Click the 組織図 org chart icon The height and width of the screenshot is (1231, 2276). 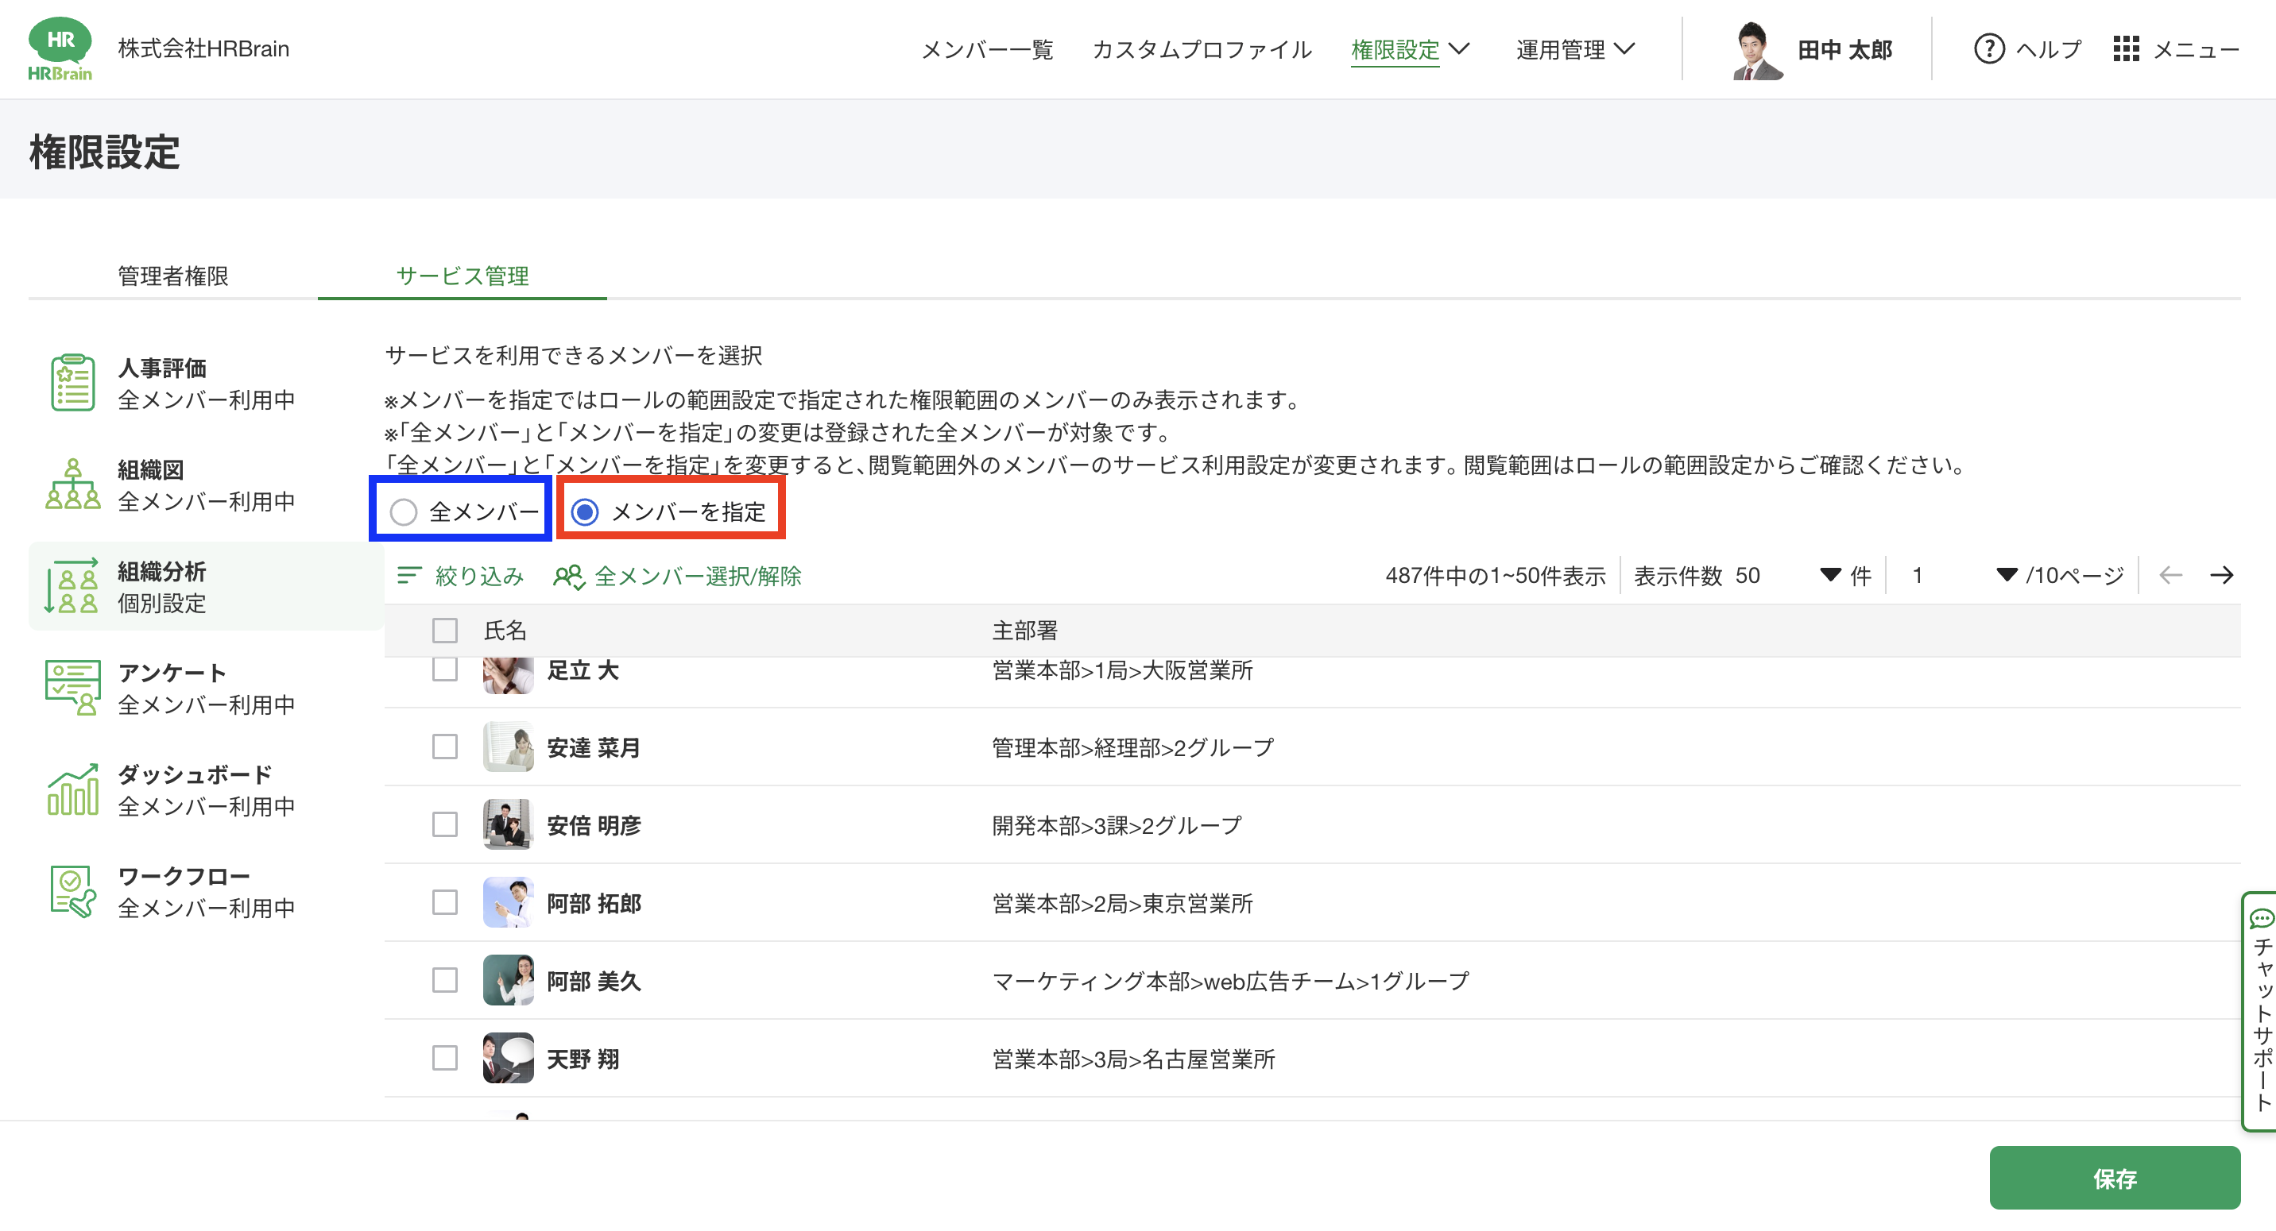click(x=72, y=484)
